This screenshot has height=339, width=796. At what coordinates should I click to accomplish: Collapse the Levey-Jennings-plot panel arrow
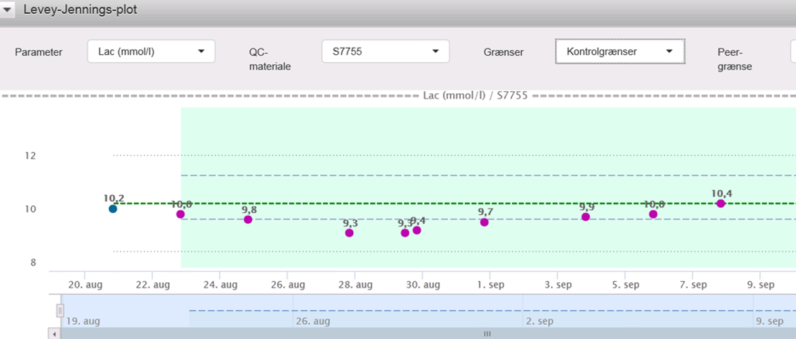pos(8,10)
